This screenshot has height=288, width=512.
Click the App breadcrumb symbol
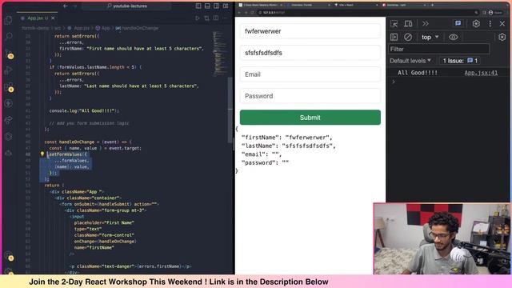click(103, 28)
